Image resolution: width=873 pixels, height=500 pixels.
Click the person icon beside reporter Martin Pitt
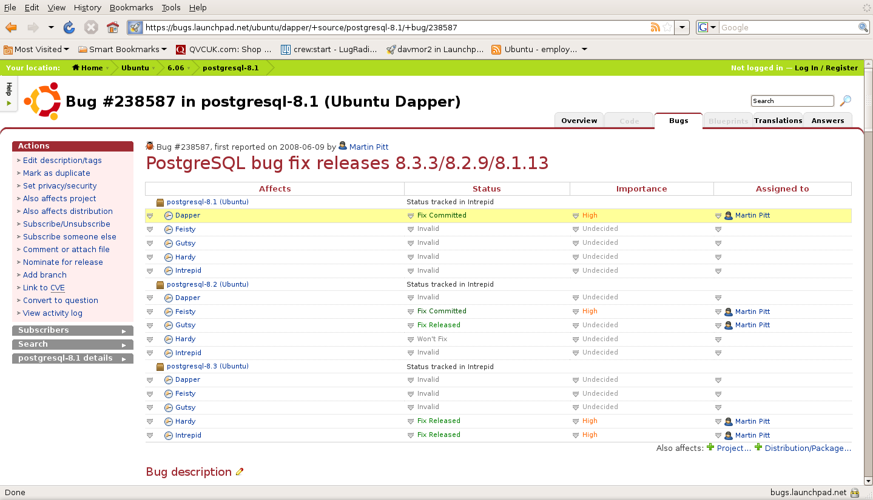pyautogui.click(x=343, y=146)
